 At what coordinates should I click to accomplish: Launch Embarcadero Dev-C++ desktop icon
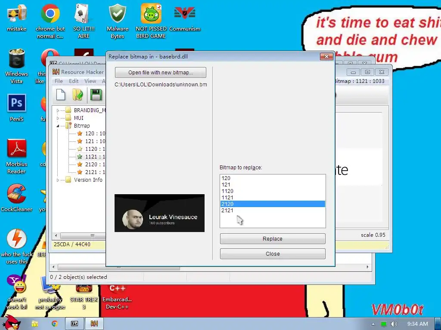click(x=117, y=296)
